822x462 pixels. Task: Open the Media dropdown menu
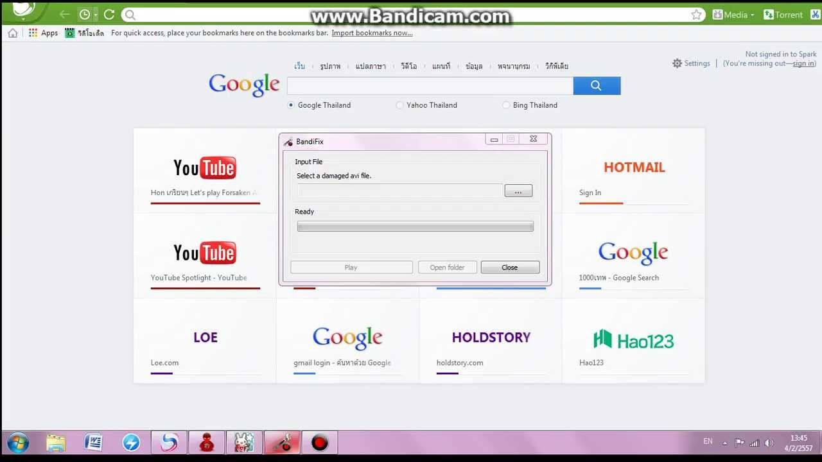coord(733,15)
